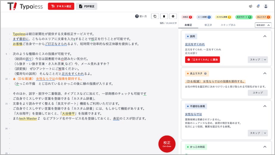The height and width of the screenshot is (155, 275).
Task: Click the trash delete text icon
Action: pyautogui.click(x=164, y=16)
